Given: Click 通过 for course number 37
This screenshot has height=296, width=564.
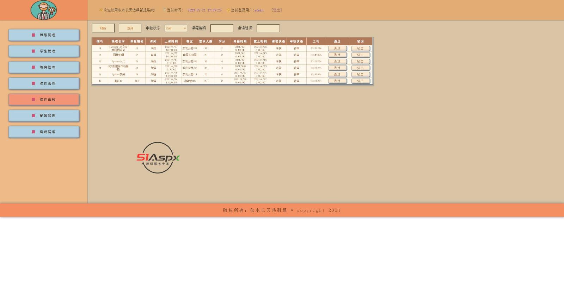Looking at the screenshot, I should pos(337,75).
